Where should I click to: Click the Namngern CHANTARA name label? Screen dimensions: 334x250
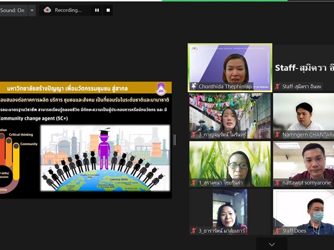click(308, 134)
